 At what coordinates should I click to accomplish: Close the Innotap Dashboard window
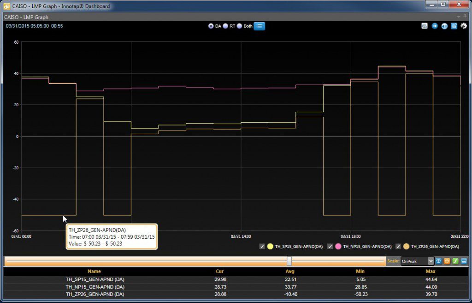point(459,5)
